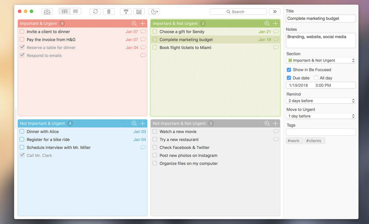Select the Complete marketing budget task
Viewport: 369px width, 224px height.
(215, 39)
